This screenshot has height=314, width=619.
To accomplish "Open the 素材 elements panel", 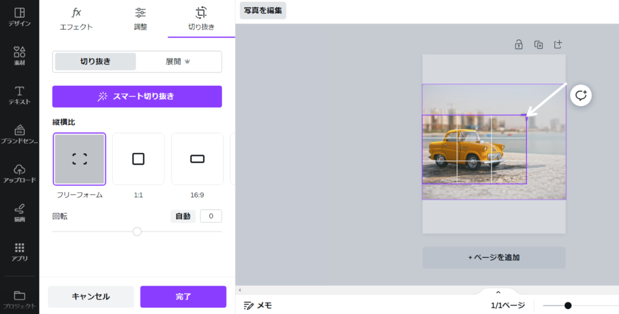I will click(19, 56).
